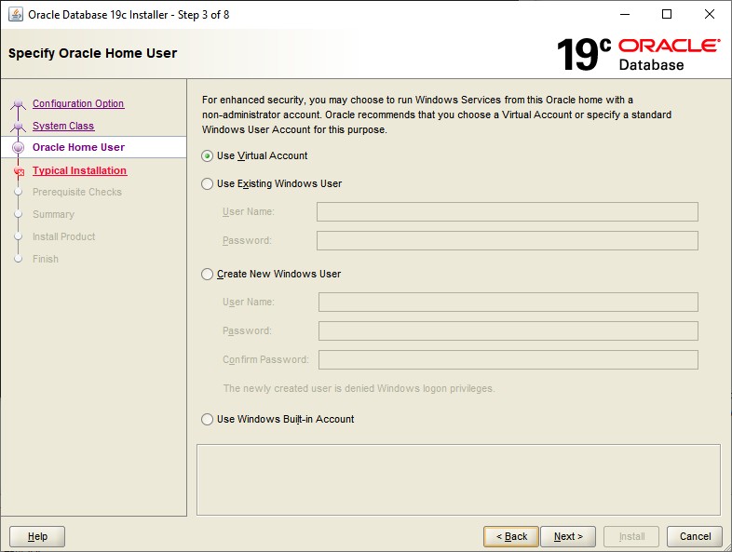Click New Windows user Password field
This screenshot has height=552, width=732.
point(508,330)
